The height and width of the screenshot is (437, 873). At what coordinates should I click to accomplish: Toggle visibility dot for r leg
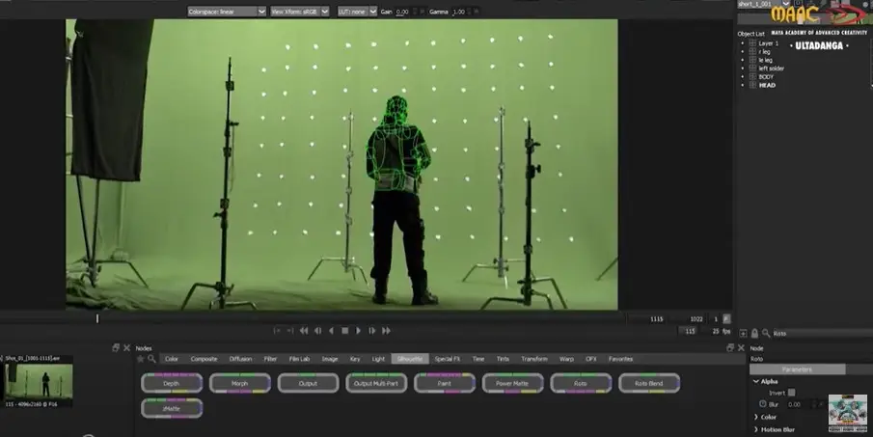pyautogui.click(x=742, y=52)
